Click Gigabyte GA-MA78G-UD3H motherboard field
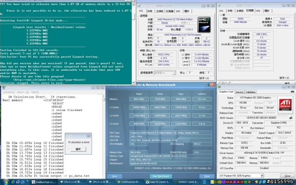Viewport: 296px width, 185px height. coord(171,163)
